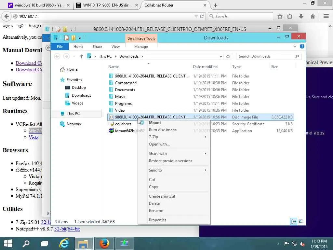Select Favorites in navigation pane
Viewport: 333px width, 250px height.
74,80
